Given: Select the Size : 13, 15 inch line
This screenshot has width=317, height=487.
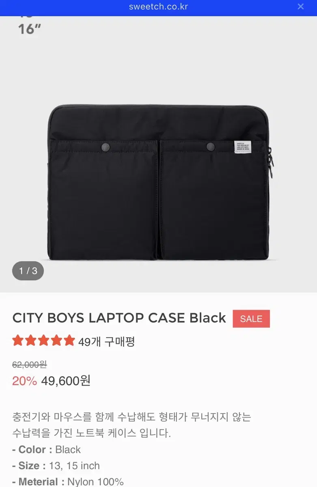Looking at the screenshot, I should (x=56, y=465).
